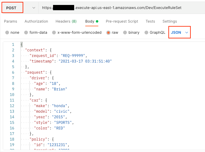The width and height of the screenshot is (205, 152).
Task: Open the Headers (8) tab
Action: click(66, 21)
